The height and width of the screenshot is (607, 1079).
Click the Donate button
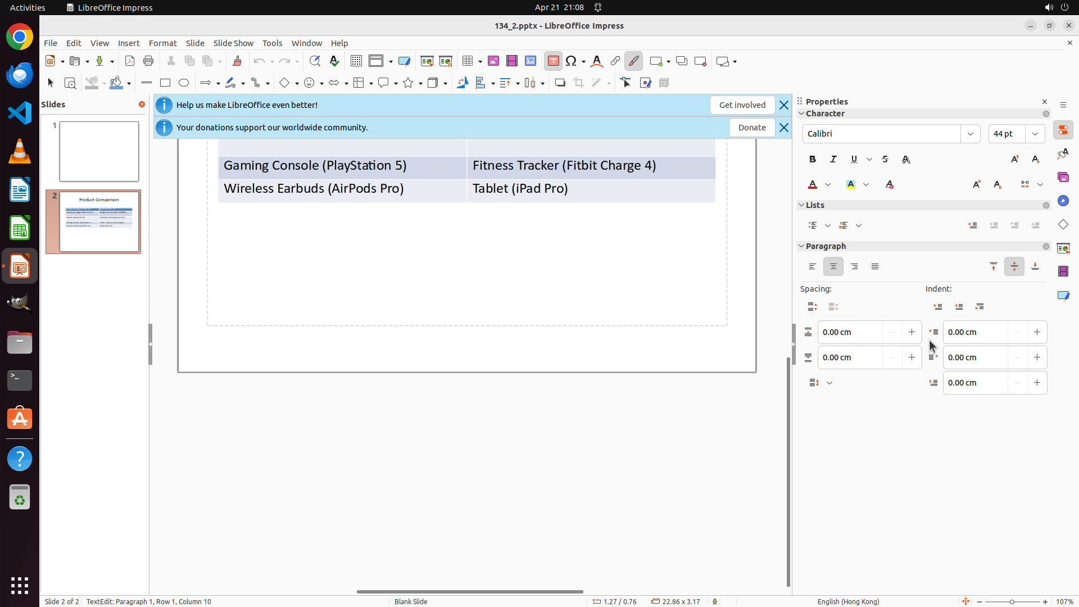click(x=751, y=128)
